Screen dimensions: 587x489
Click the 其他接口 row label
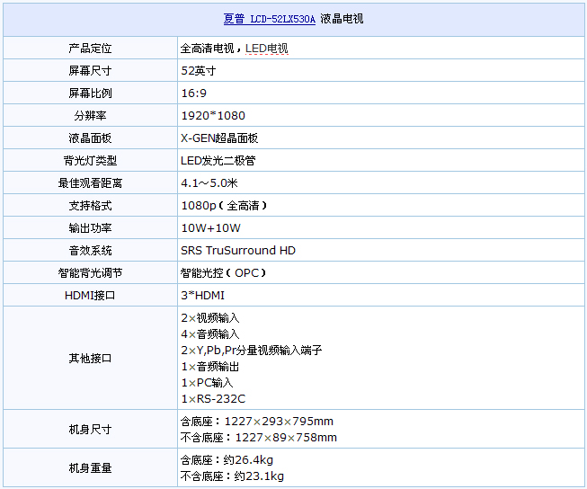click(x=90, y=358)
